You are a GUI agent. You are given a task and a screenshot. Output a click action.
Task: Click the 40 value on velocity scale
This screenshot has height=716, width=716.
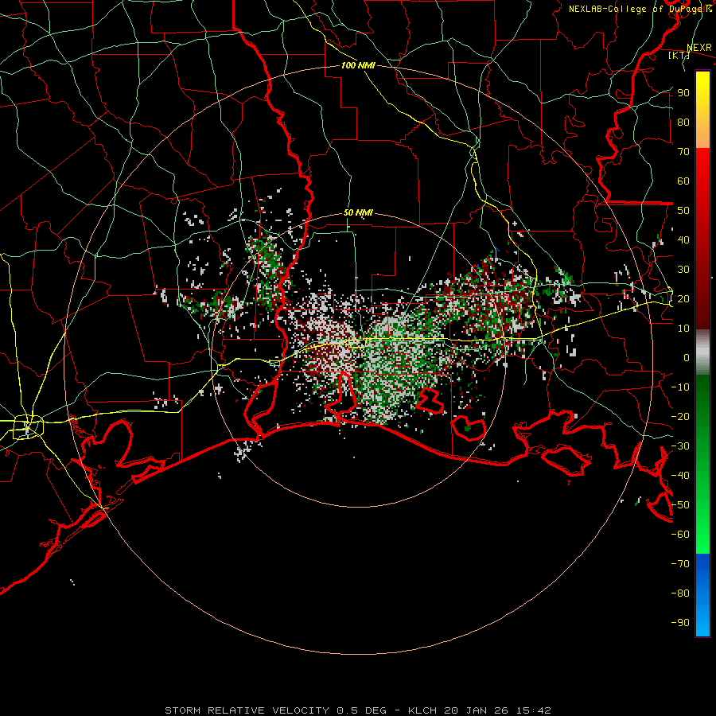(683, 240)
